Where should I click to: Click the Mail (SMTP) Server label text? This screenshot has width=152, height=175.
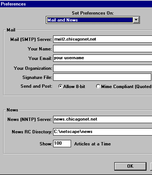tap(31, 39)
